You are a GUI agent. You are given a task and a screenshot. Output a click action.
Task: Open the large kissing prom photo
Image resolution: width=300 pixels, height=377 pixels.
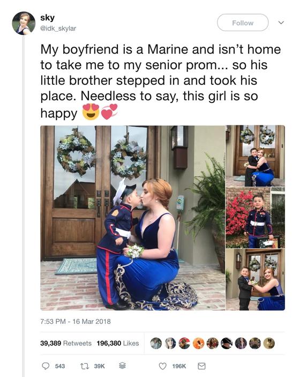click(x=132, y=218)
